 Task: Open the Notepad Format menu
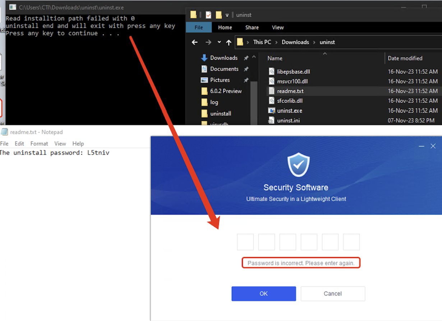(x=39, y=144)
